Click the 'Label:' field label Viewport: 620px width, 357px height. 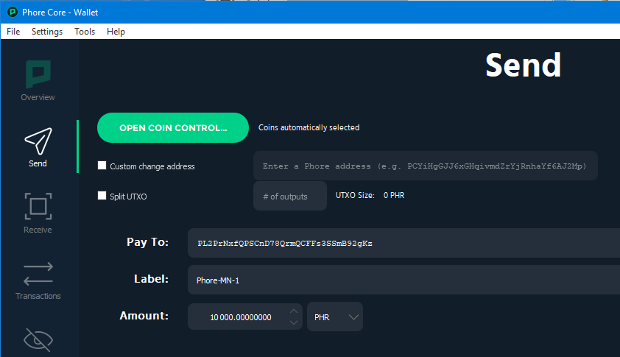(x=151, y=279)
